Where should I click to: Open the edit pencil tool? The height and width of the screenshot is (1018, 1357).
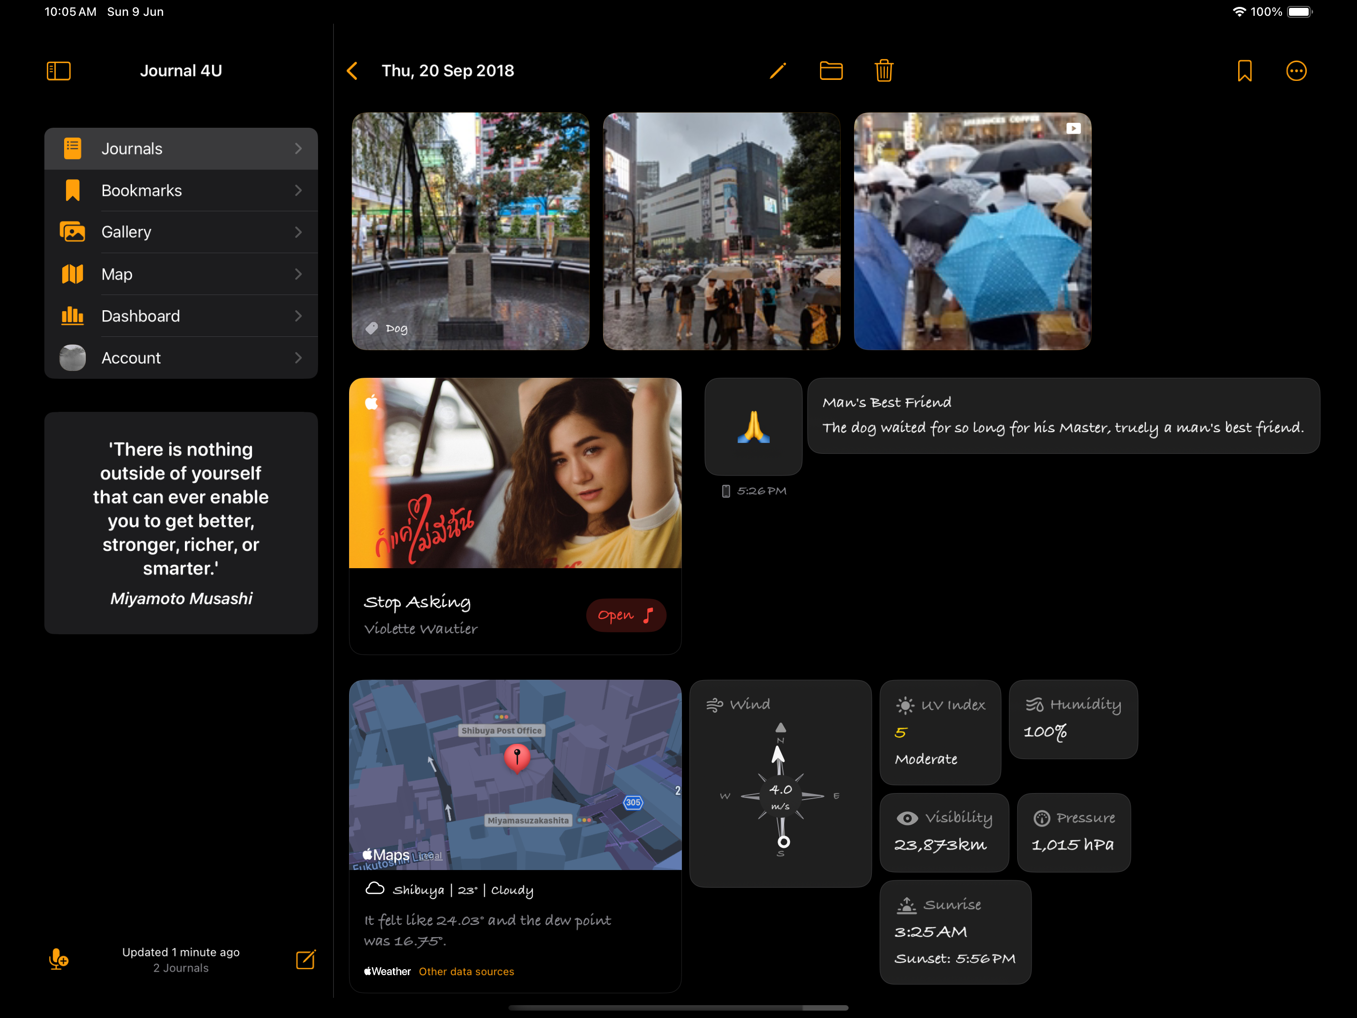[776, 71]
